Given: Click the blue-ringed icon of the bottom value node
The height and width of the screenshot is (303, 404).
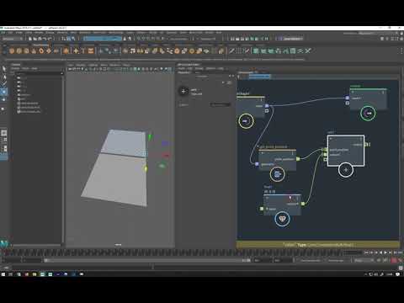Looking at the screenshot, I should (x=282, y=219).
